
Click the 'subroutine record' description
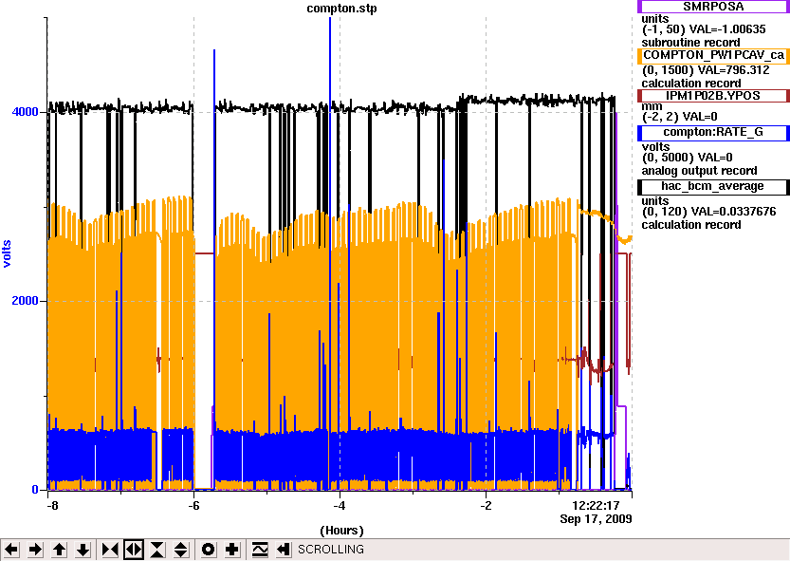pos(690,43)
